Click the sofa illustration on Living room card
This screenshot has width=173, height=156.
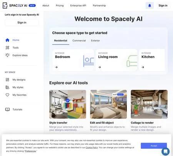[x=132, y=61]
